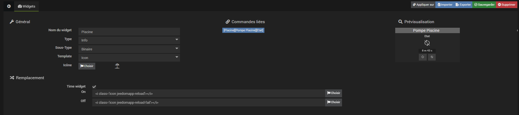Click the Appliquer sur button
519x115 pixels.
click(x=423, y=5)
